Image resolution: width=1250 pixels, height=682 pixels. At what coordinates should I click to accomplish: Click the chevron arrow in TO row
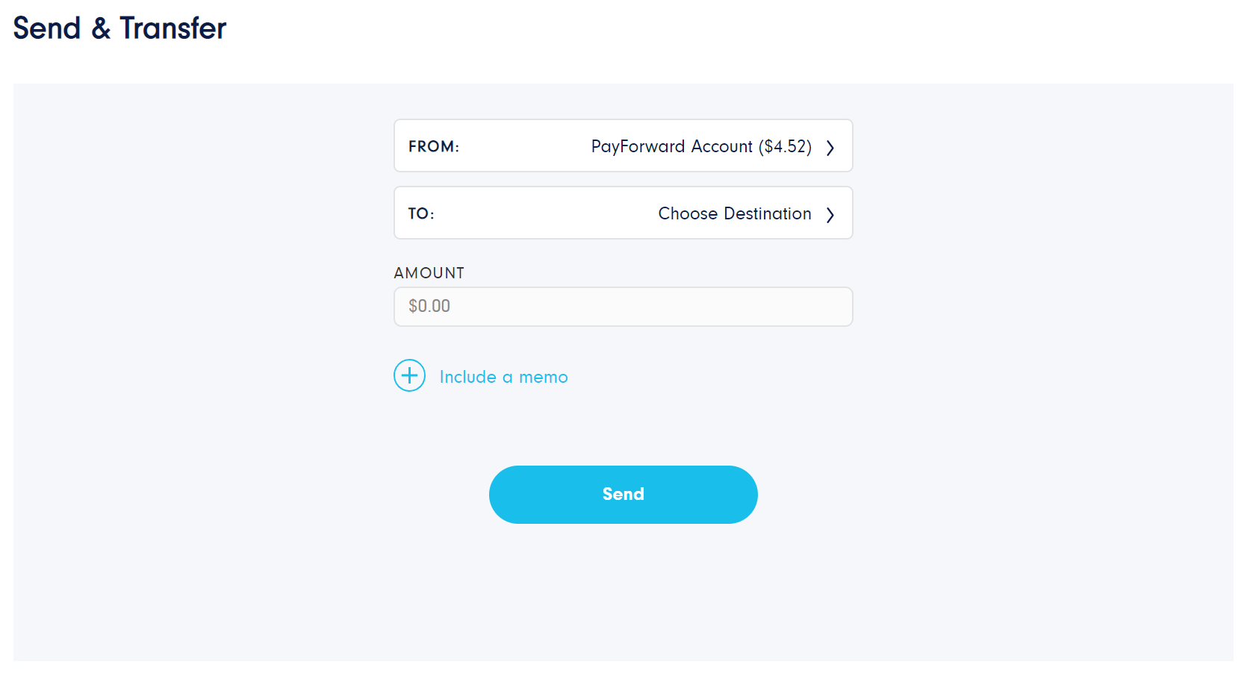click(x=830, y=215)
